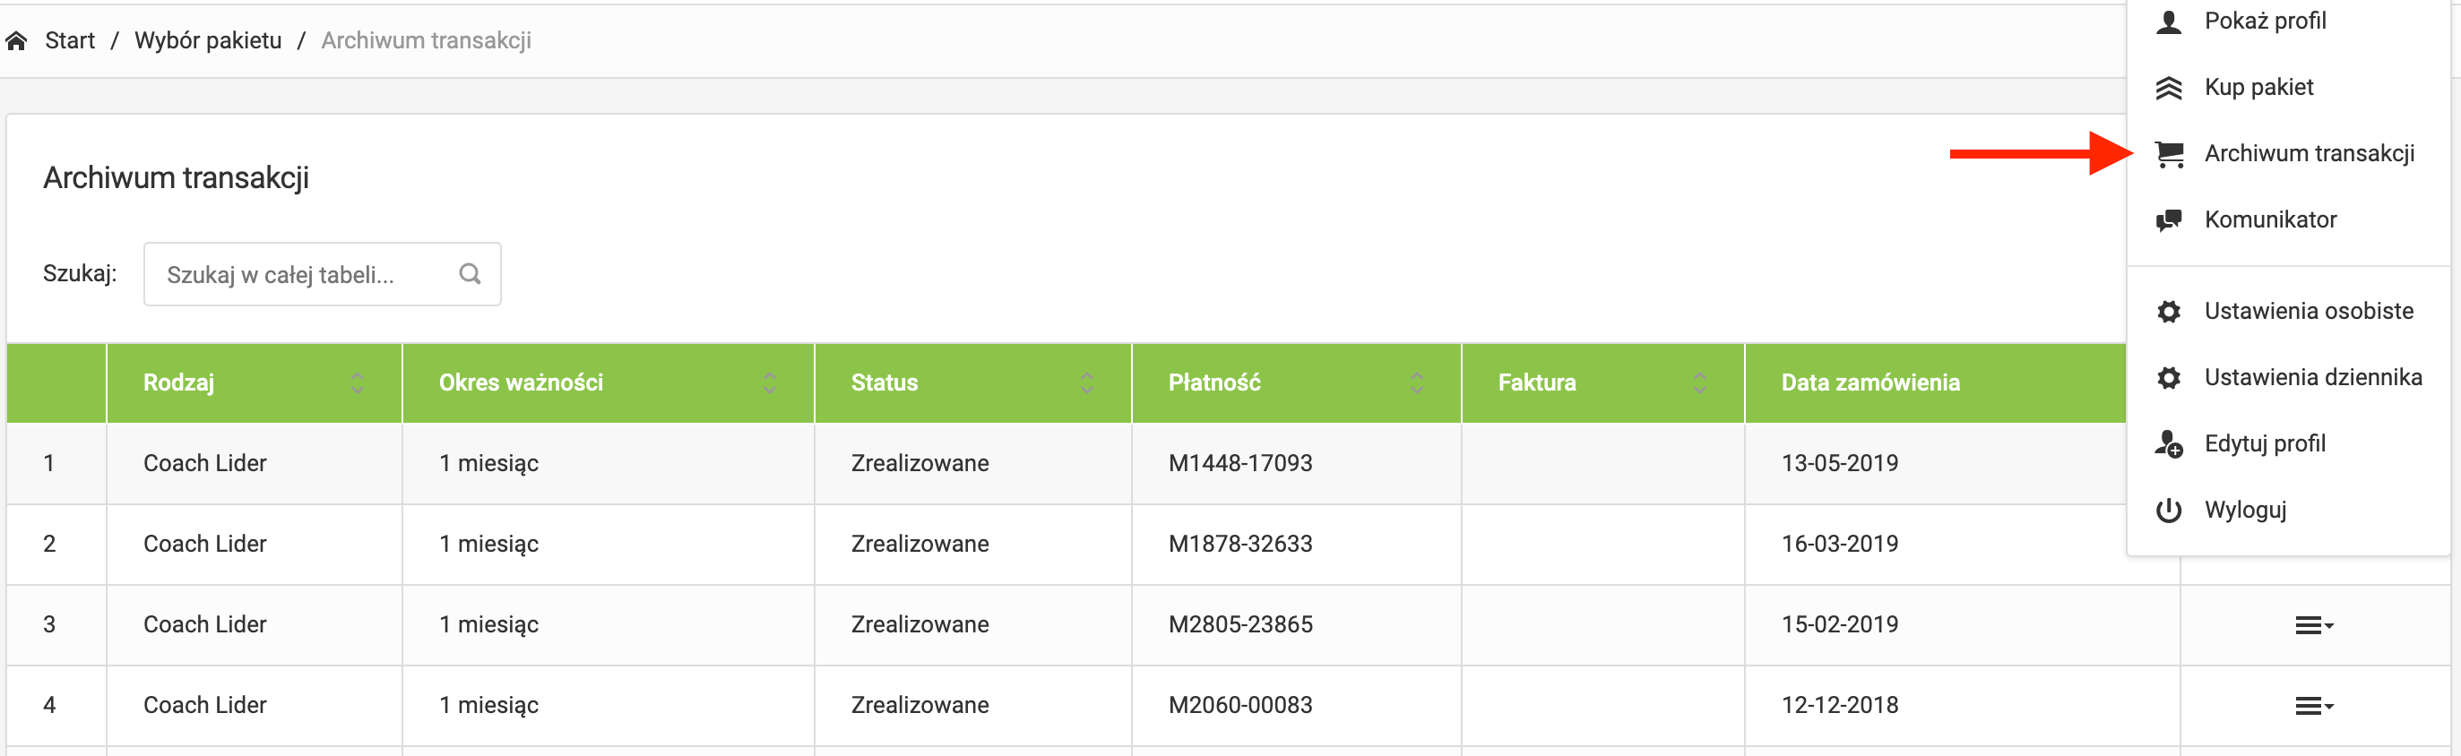The height and width of the screenshot is (756, 2461).
Task: Sort table by Status column arrows
Action: pyautogui.click(x=1086, y=382)
